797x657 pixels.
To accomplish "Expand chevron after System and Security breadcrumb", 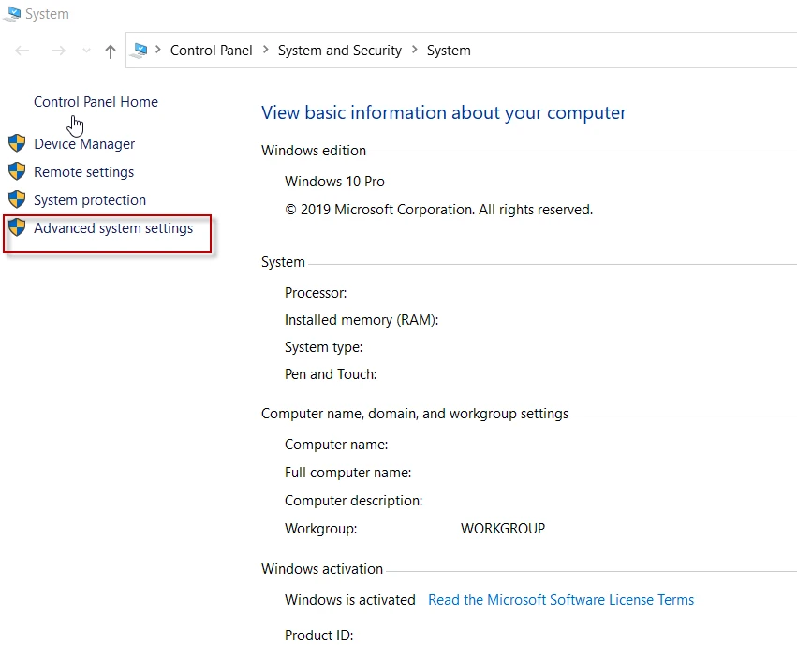I will [415, 51].
